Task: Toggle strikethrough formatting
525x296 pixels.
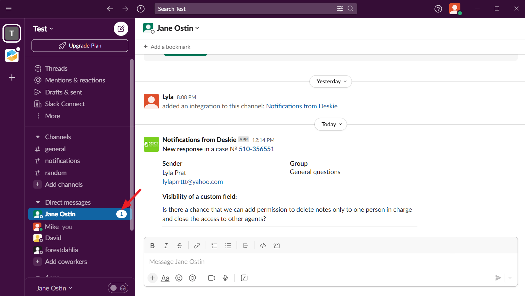Action: pyautogui.click(x=180, y=246)
